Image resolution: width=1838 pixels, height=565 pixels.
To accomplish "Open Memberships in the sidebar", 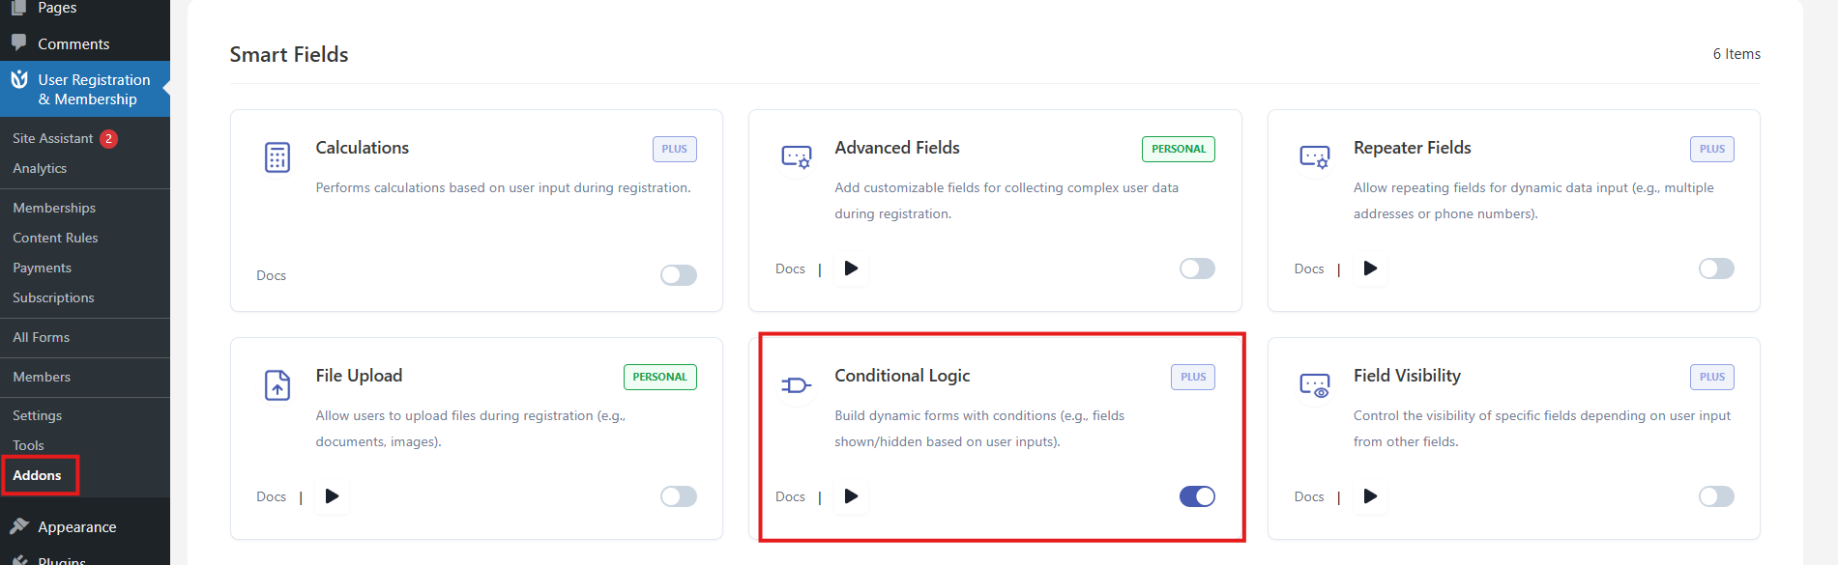I will 54,208.
